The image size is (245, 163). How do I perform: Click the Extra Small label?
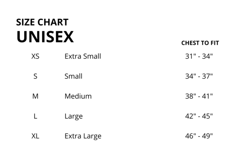[83, 56]
